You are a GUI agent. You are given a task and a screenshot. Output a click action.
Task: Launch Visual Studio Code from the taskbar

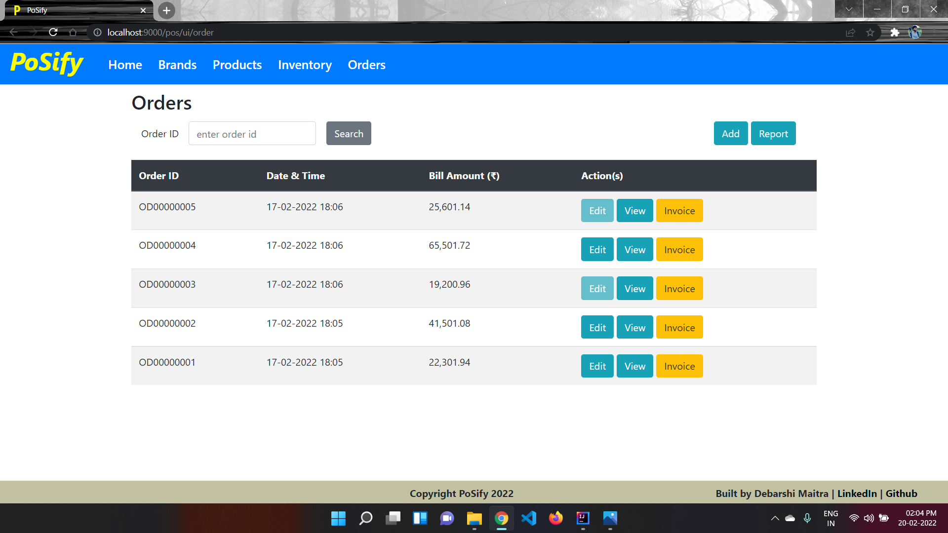[528, 518]
